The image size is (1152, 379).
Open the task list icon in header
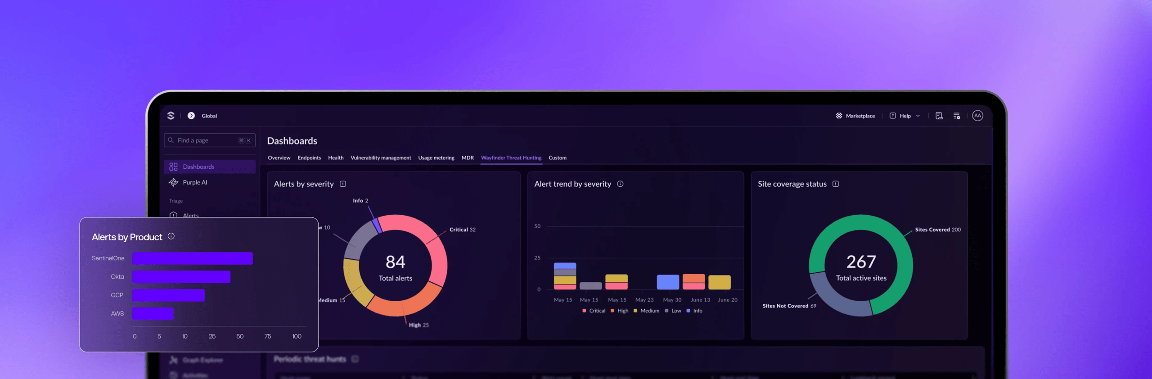pos(957,116)
